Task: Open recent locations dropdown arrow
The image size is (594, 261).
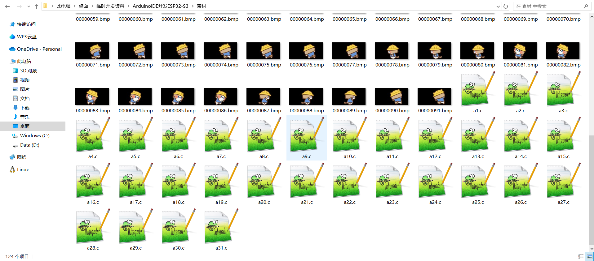Action: [29, 6]
